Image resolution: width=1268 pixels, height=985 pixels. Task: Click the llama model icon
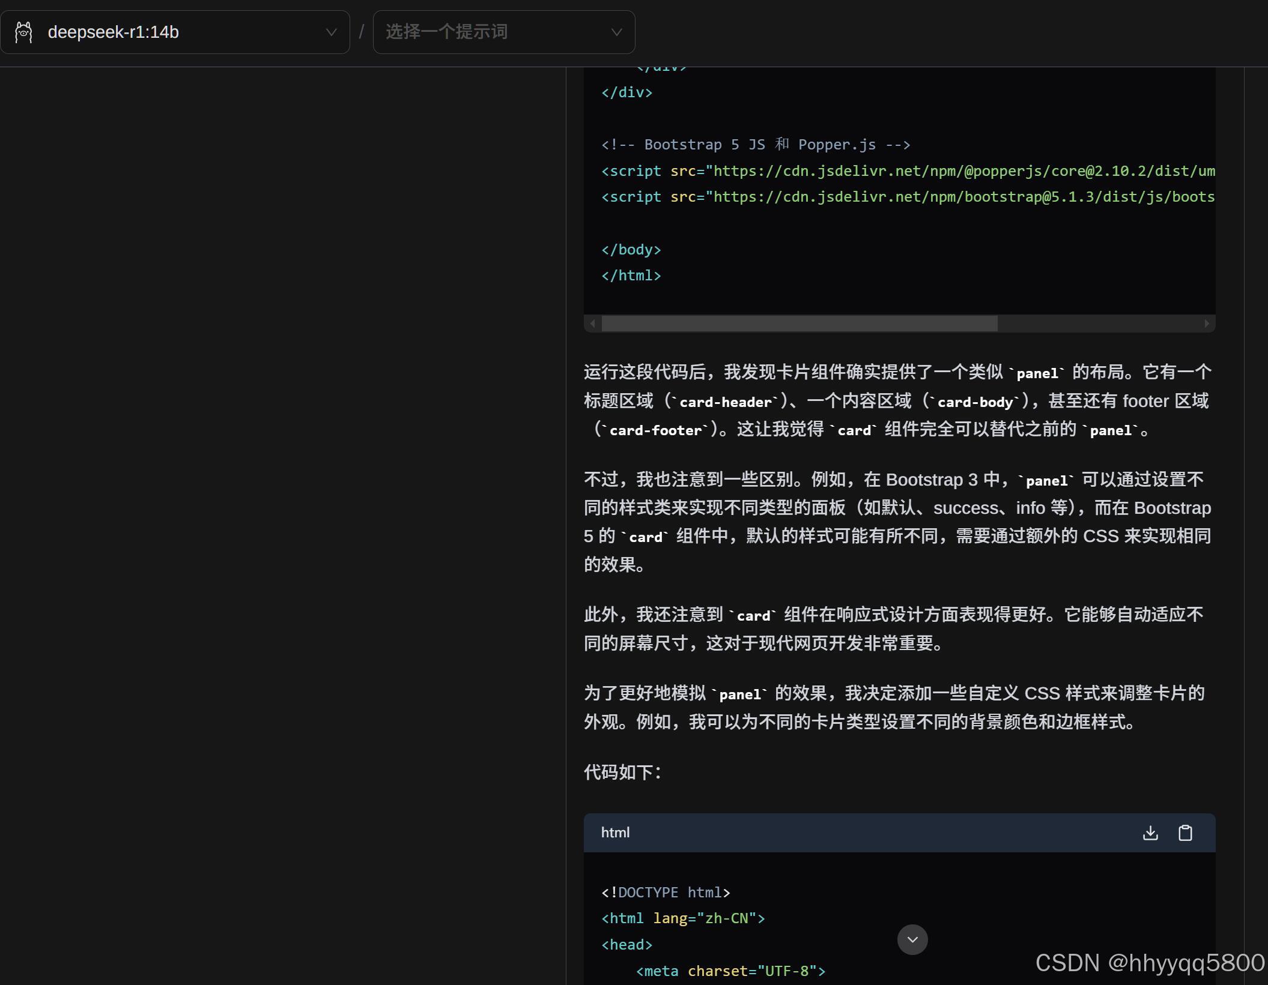tap(23, 32)
